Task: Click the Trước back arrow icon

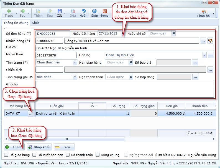Action: tap(9, 11)
